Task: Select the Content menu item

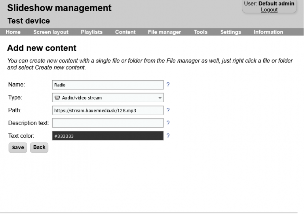Action: coord(125,32)
